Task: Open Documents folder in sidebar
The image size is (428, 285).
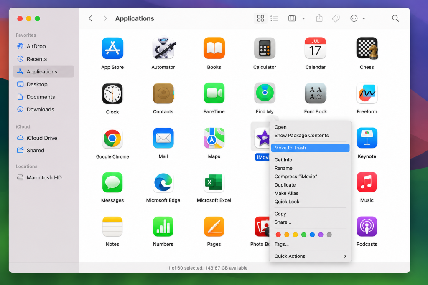Action: coord(43,97)
